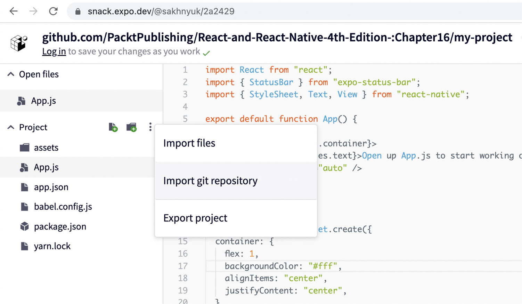The image size is (522, 304).
Task: Collapse the Project section
Action: tap(10, 127)
